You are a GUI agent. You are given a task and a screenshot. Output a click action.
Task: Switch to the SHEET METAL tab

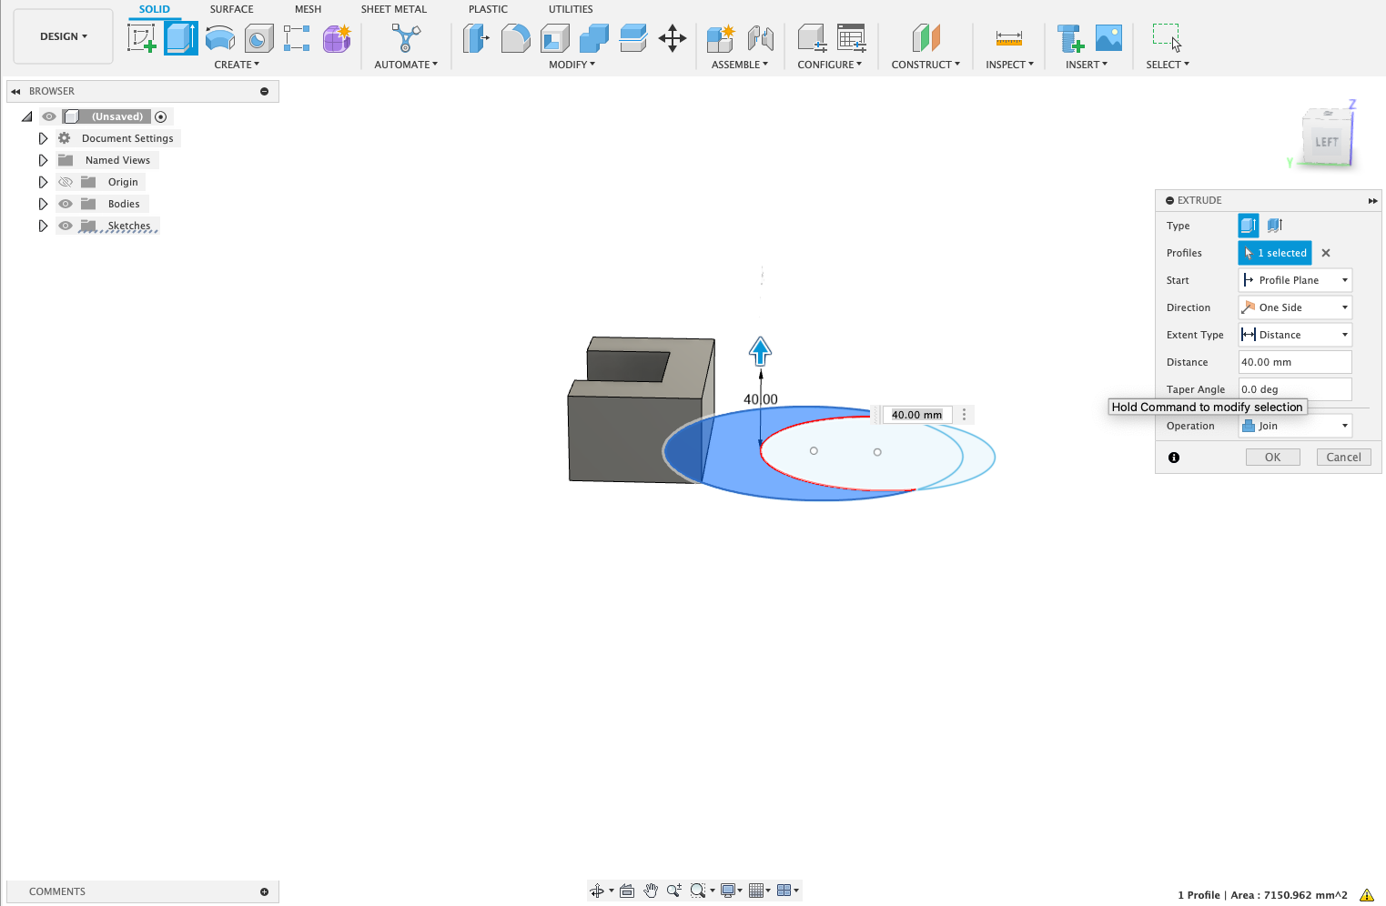point(393,9)
